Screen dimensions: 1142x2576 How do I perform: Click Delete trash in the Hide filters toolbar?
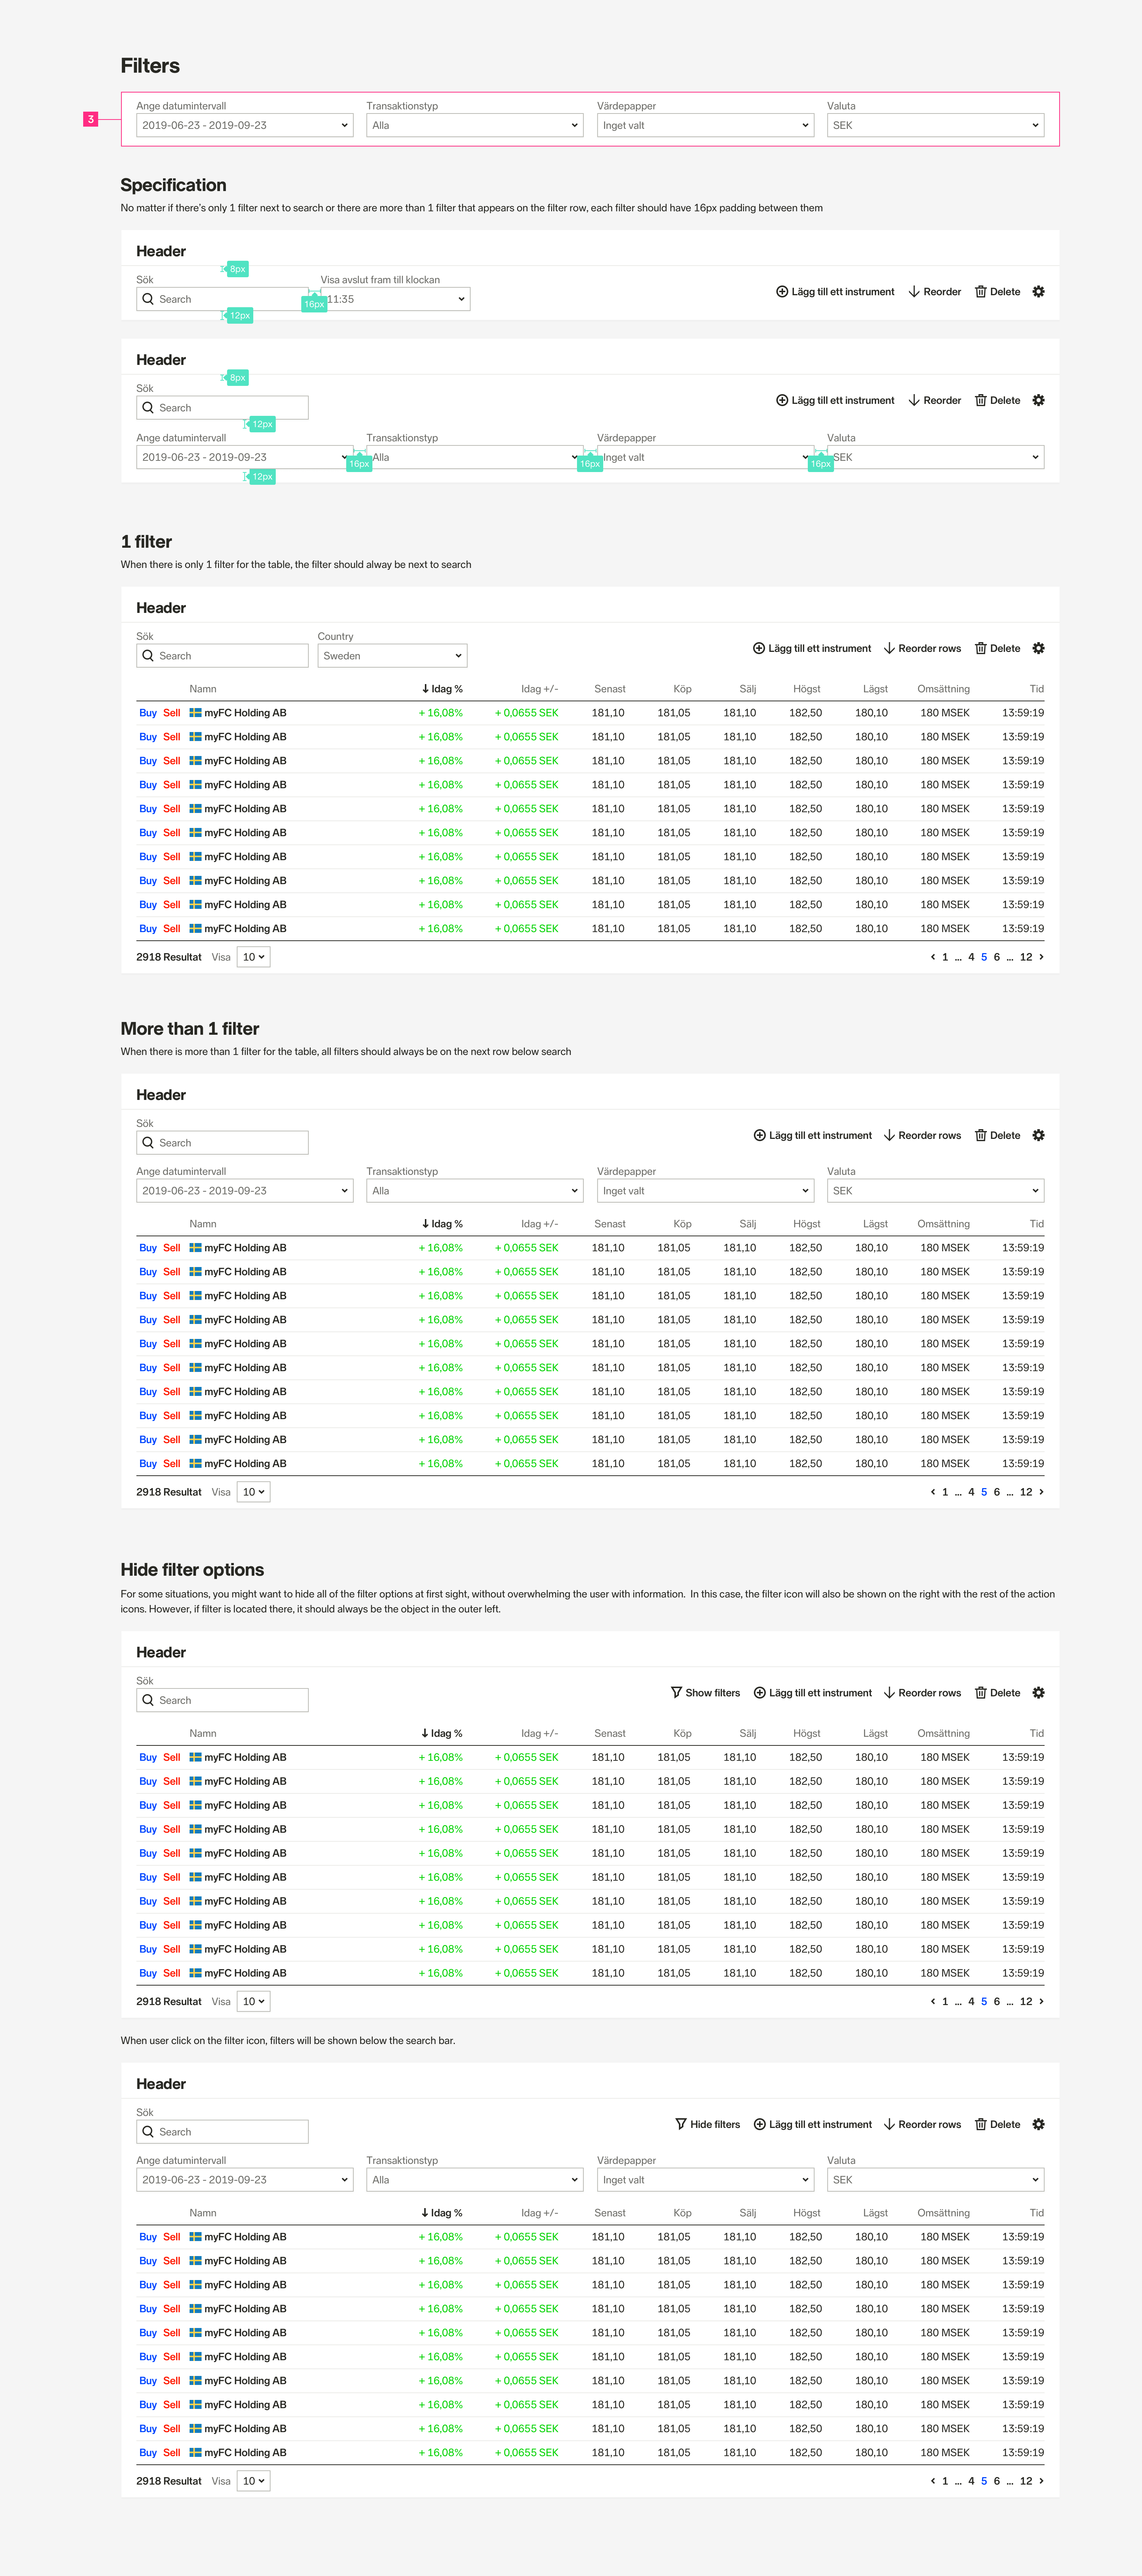coord(981,2124)
